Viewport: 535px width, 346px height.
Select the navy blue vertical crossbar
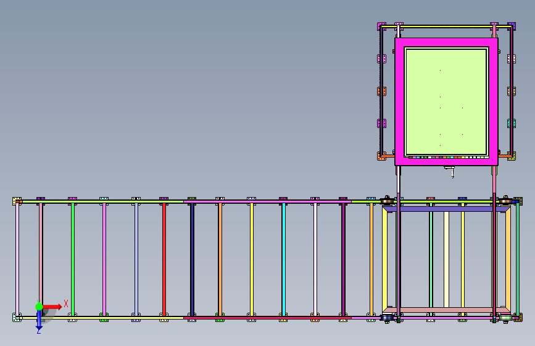[192, 260]
